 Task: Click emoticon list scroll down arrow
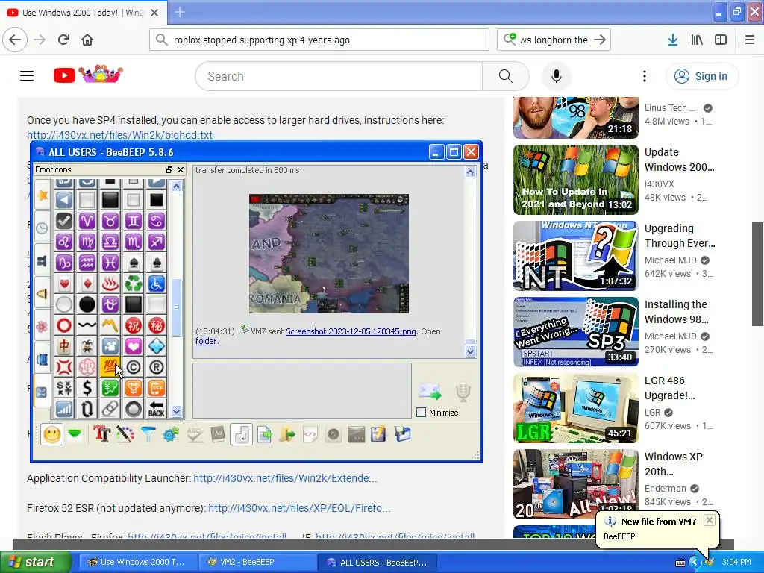pyautogui.click(x=176, y=412)
